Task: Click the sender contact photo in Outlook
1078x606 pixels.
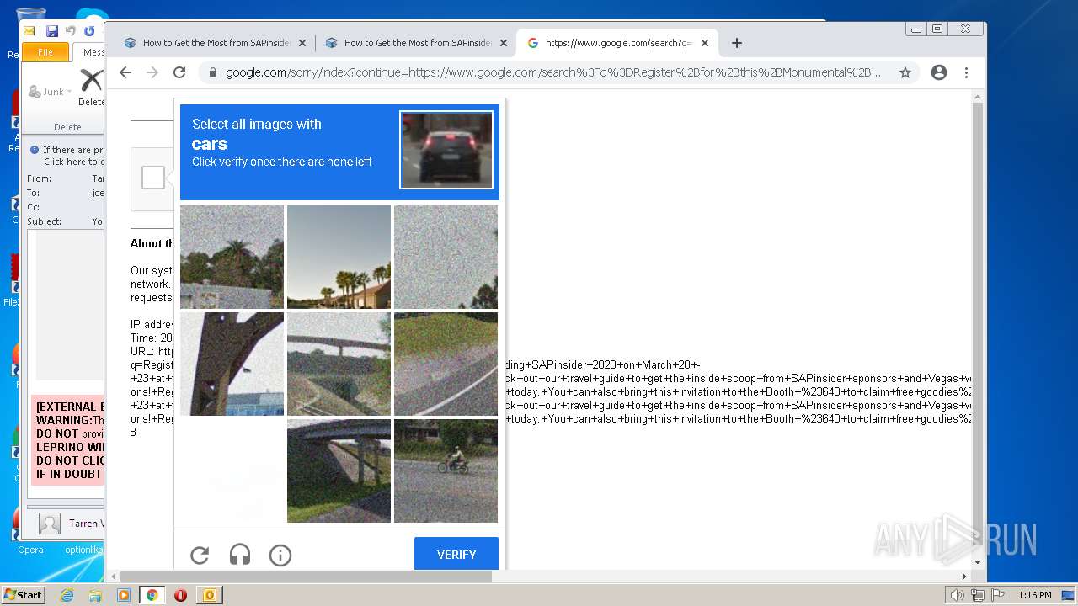Action: coord(50,524)
